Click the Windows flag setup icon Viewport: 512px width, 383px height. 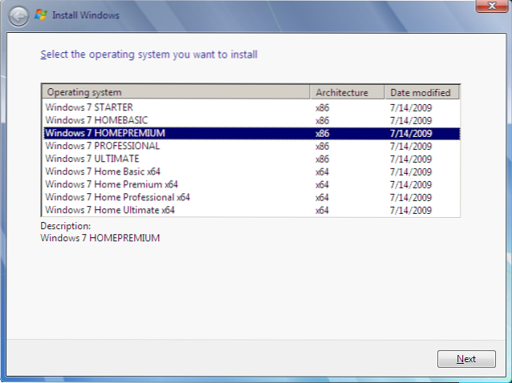point(38,14)
